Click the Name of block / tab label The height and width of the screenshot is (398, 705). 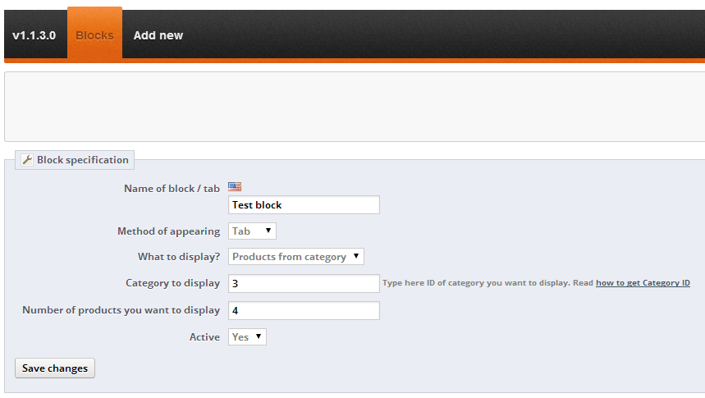pos(172,189)
